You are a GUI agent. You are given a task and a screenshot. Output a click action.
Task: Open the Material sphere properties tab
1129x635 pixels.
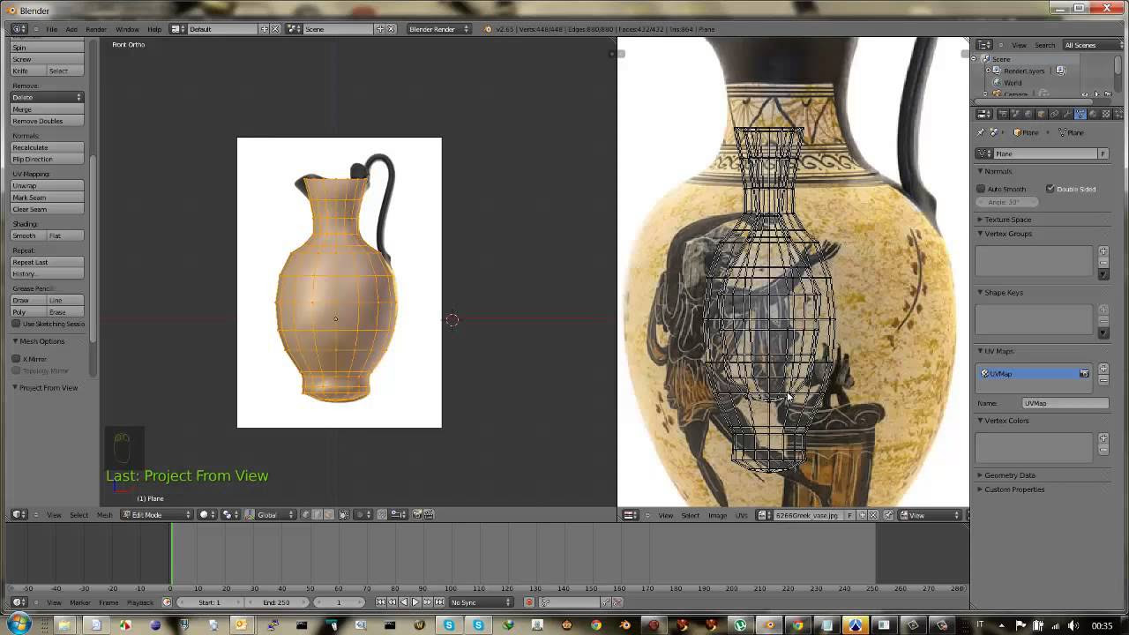[1093, 114]
